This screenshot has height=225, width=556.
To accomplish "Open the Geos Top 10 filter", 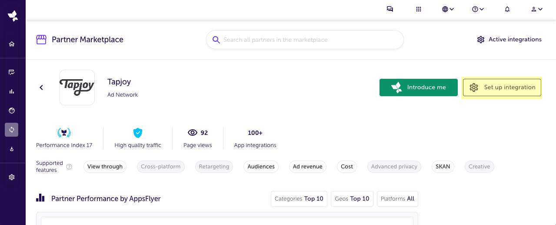I will pos(352,199).
